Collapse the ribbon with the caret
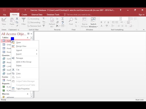 pos(144,30)
